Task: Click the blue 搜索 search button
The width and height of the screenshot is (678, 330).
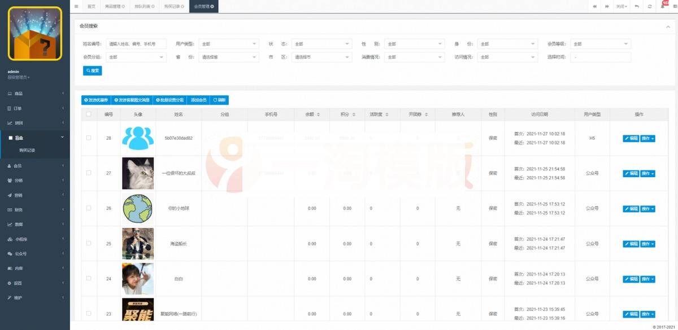Action: pos(93,71)
